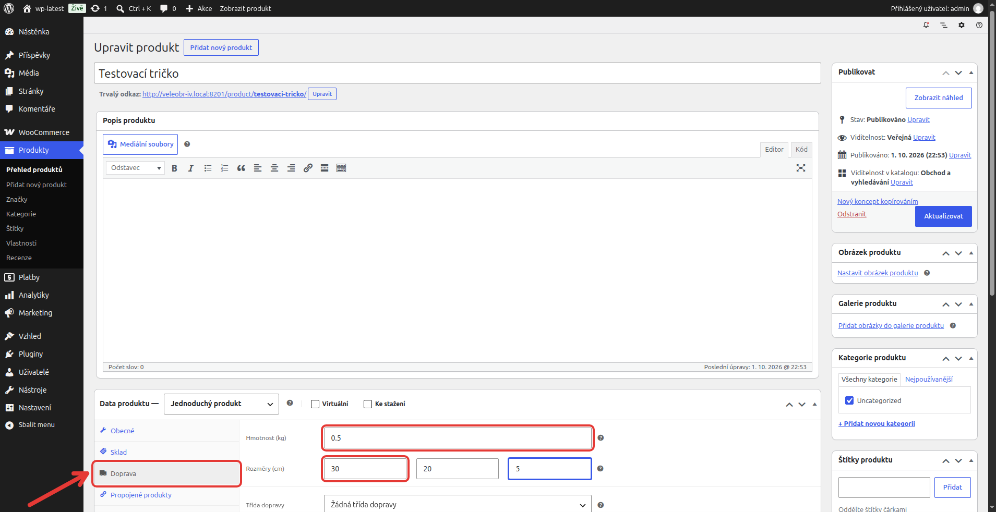Align text left in editor
The image size is (996, 512).
(258, 168)
